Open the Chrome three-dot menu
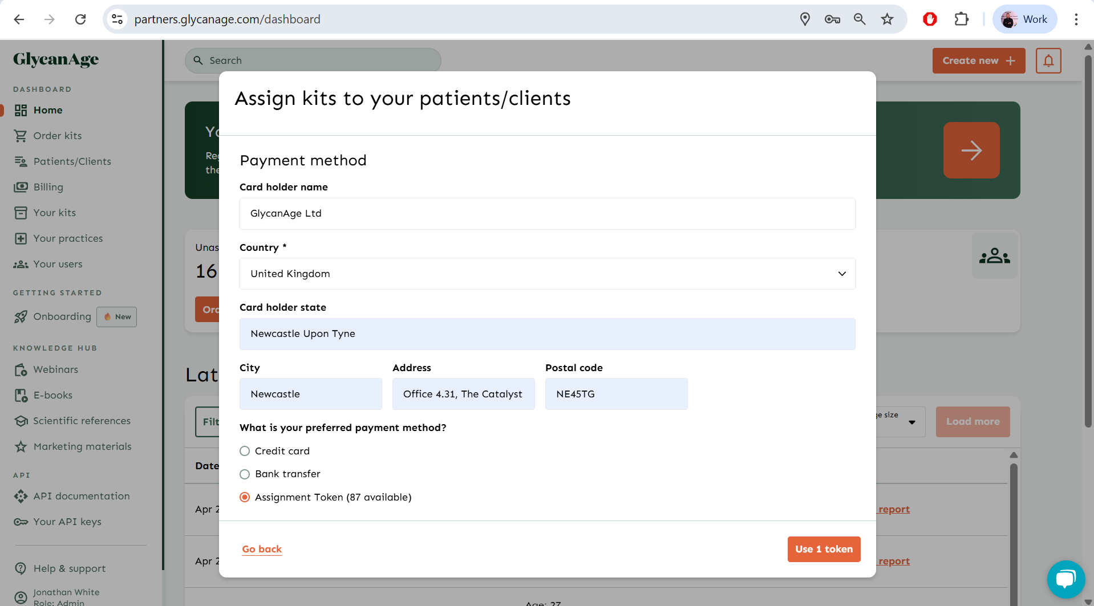1094x606 pixels. pyautogui.click(x=1076, y=19)
